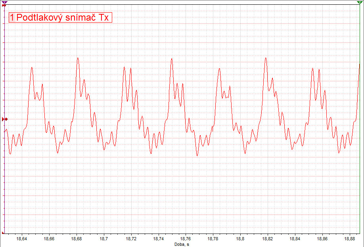Screen dimensions: 364x247
Task: Select the Podtlakový snímač Tx channel label
Action: pyautogui.click(x=63, y=17)
